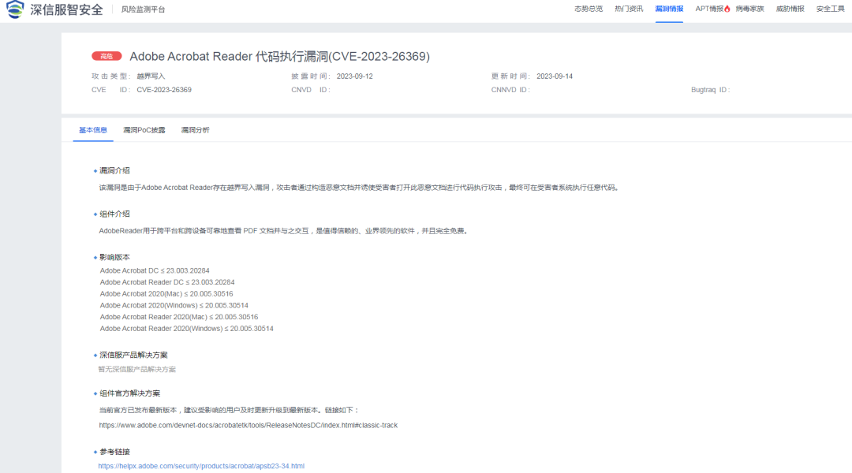Switch to 漏洞PoC披露 tab
This screenshot has width=852, height=473.
coord(144,130)
